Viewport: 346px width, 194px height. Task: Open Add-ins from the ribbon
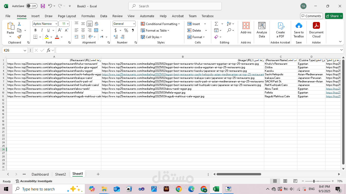pyautogui.click(x=246, y=28)
